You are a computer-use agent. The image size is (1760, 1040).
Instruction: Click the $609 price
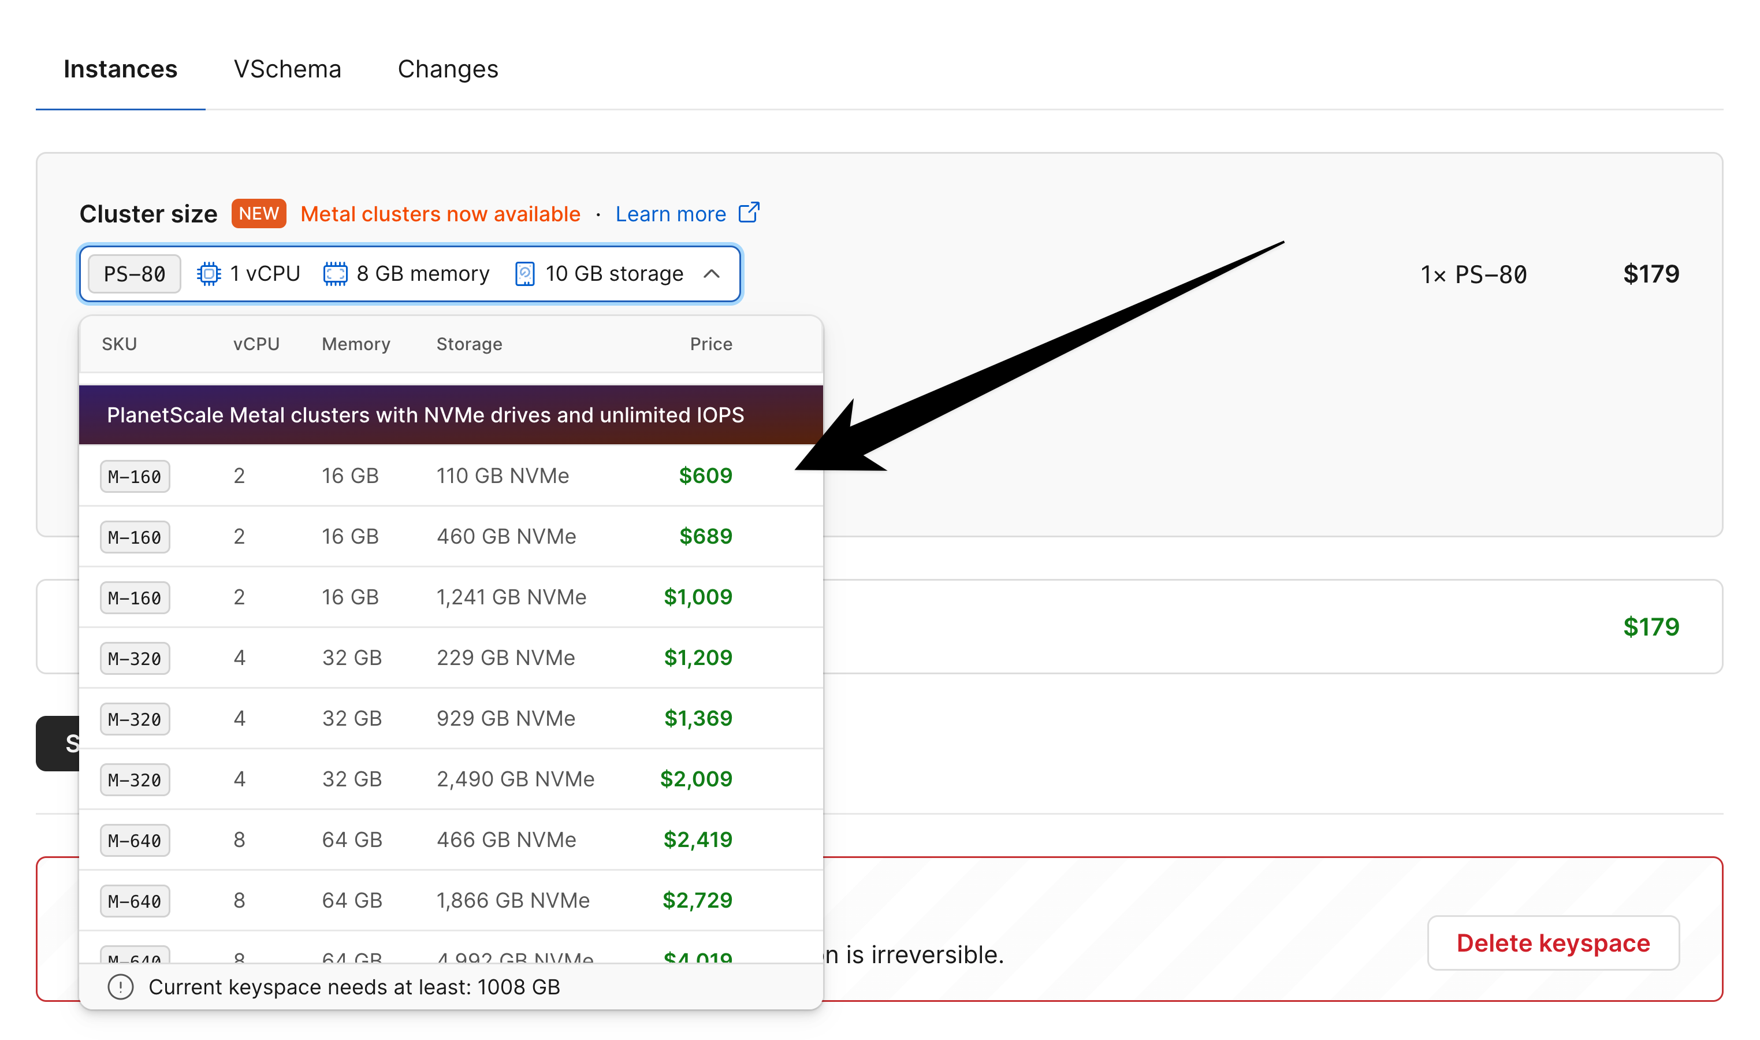coord(705,476)
